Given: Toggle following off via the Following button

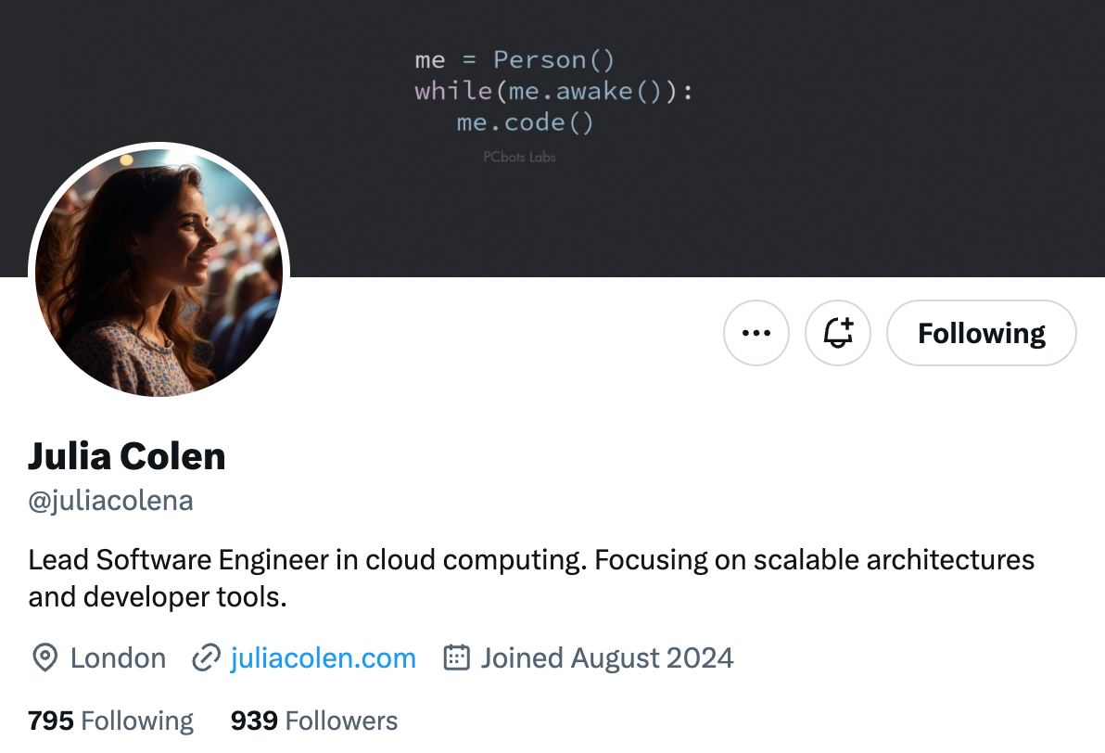Looking at the screenshot, I should coord(981,333).
